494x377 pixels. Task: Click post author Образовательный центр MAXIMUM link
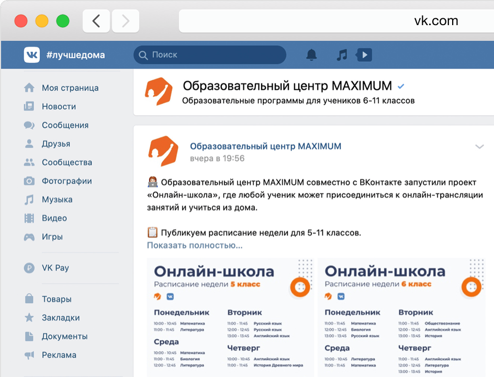click(x=266, y=146)
